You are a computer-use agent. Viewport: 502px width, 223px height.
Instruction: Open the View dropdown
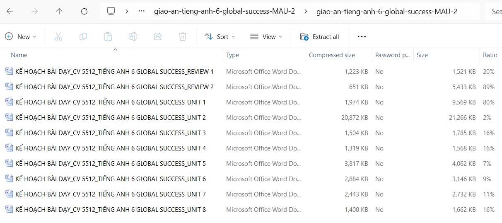click(266, 36)
